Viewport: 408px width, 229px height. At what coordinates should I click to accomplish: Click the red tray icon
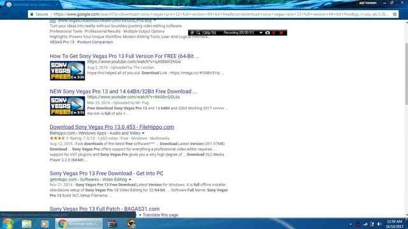358,224
